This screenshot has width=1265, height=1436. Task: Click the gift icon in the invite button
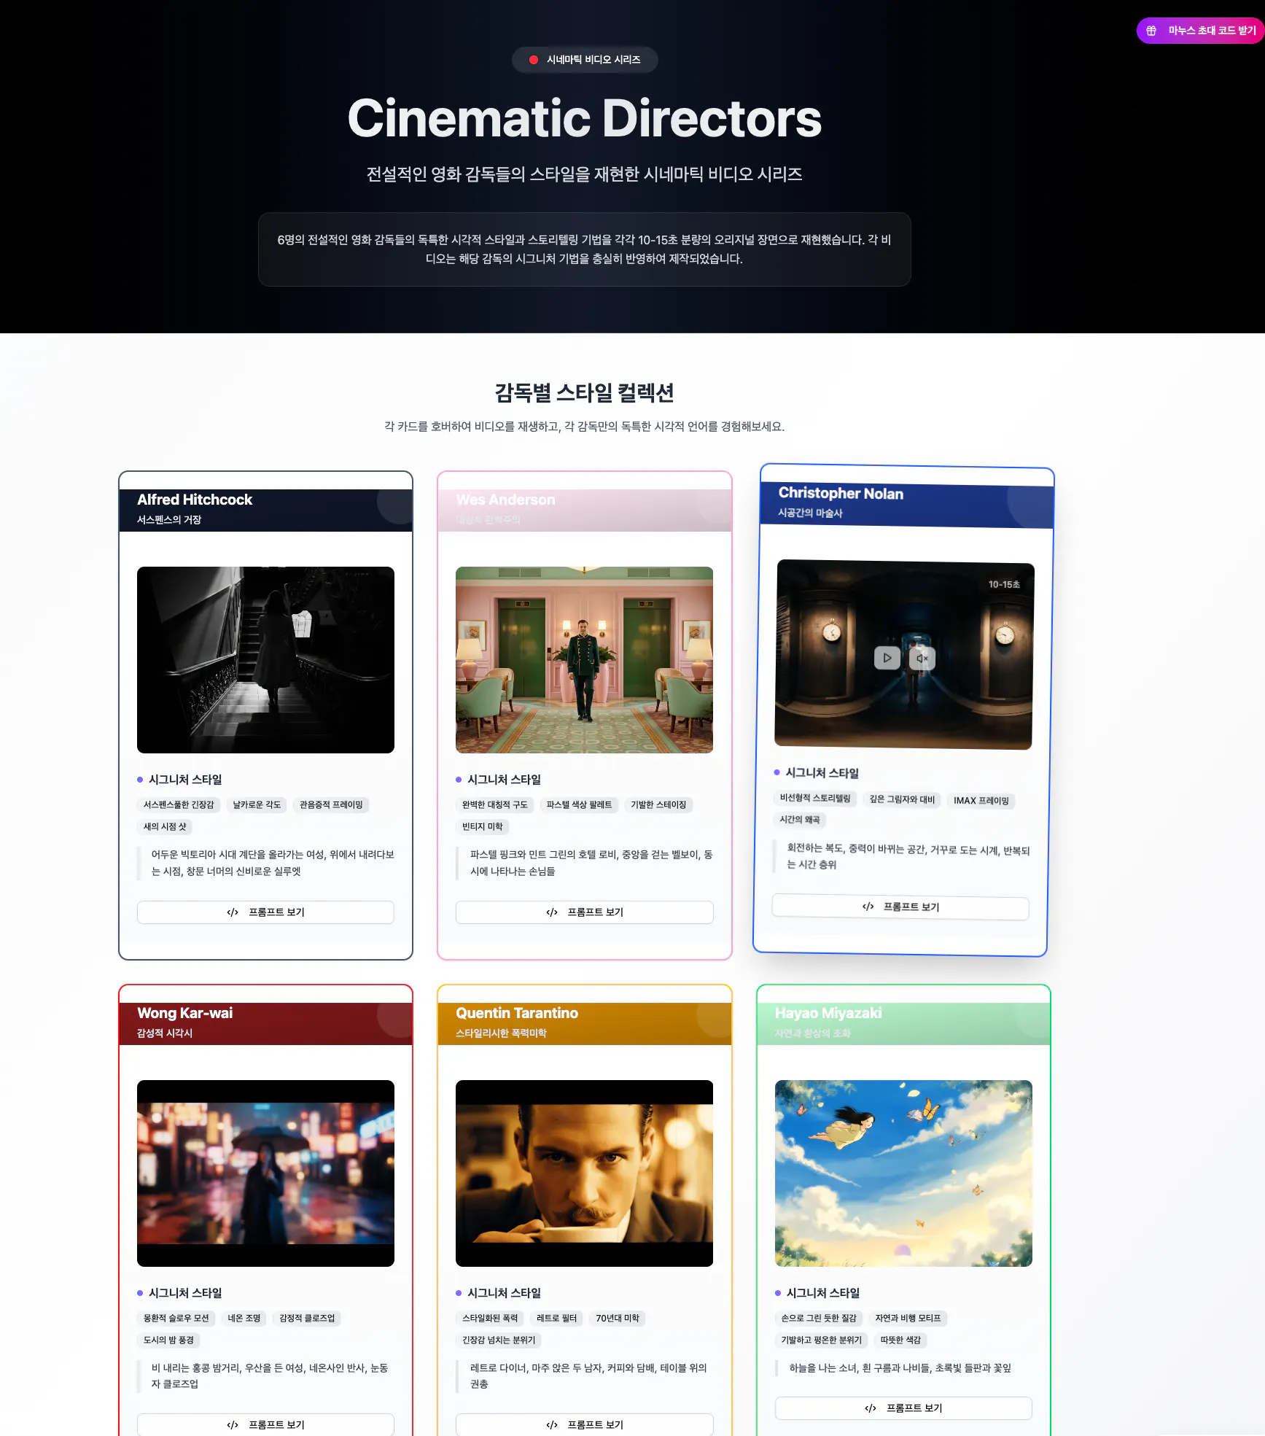1151,31
